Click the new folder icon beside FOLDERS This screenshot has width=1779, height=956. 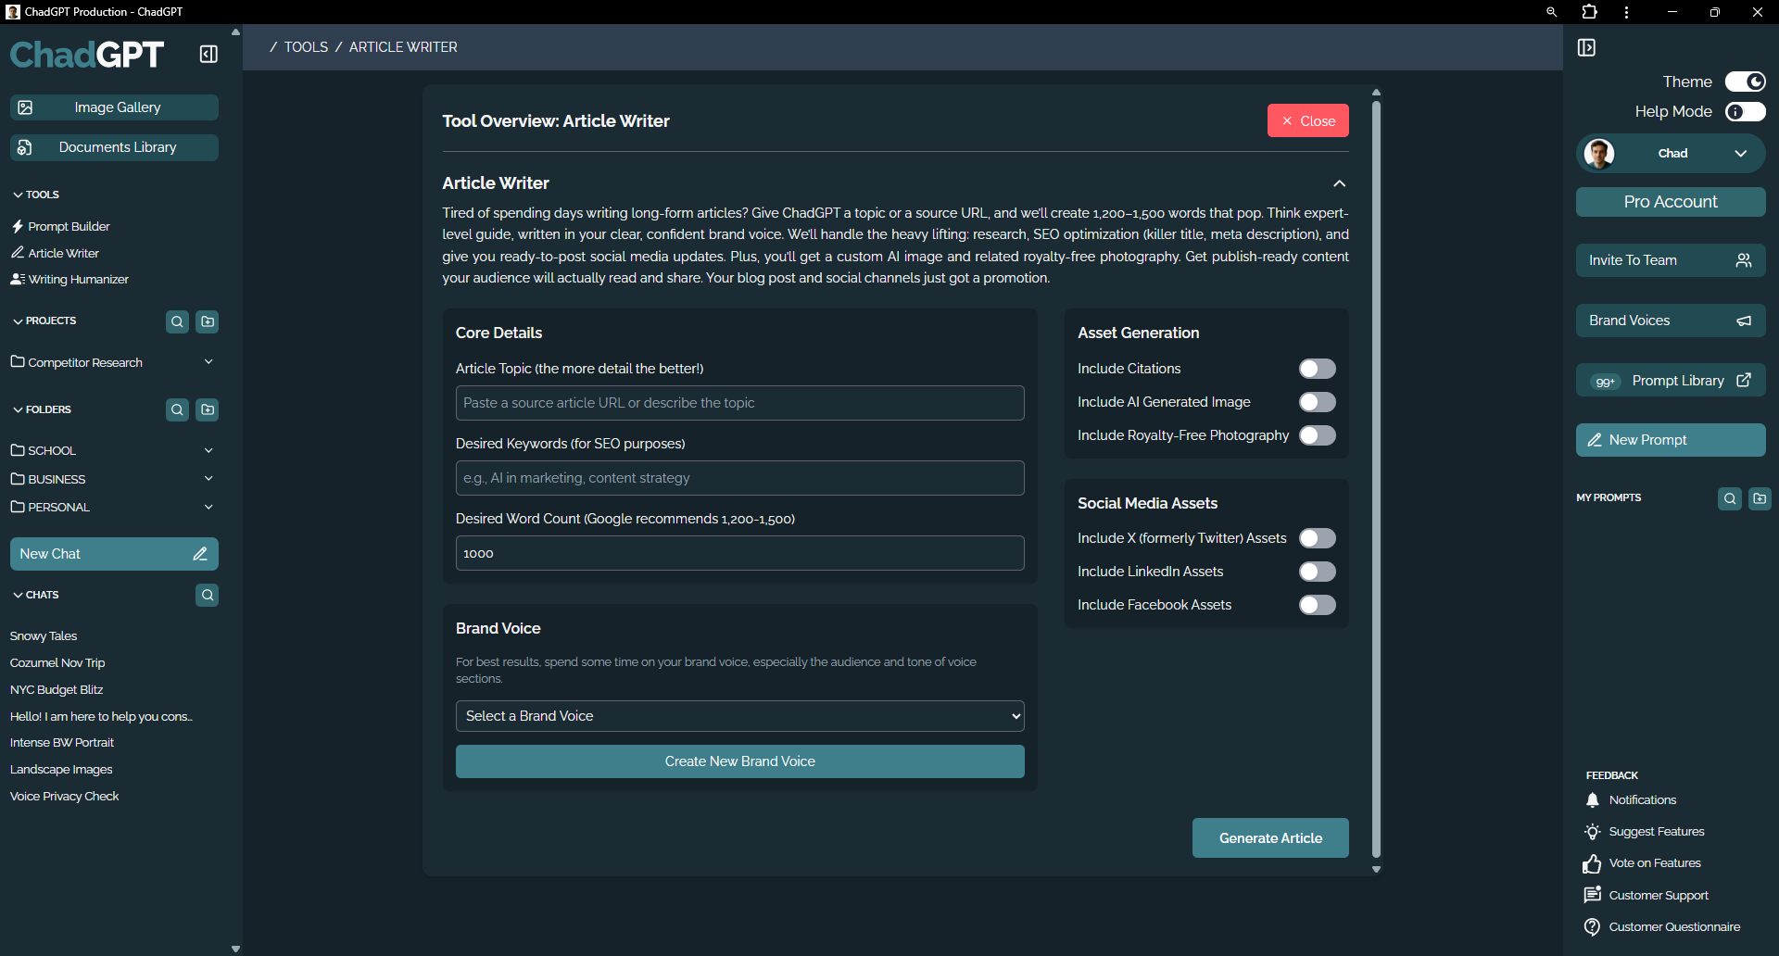tap(207, 409)
